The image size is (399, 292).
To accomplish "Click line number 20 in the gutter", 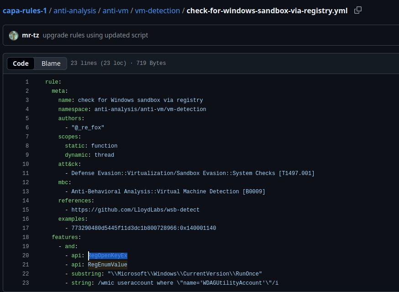I will point(26,255).
